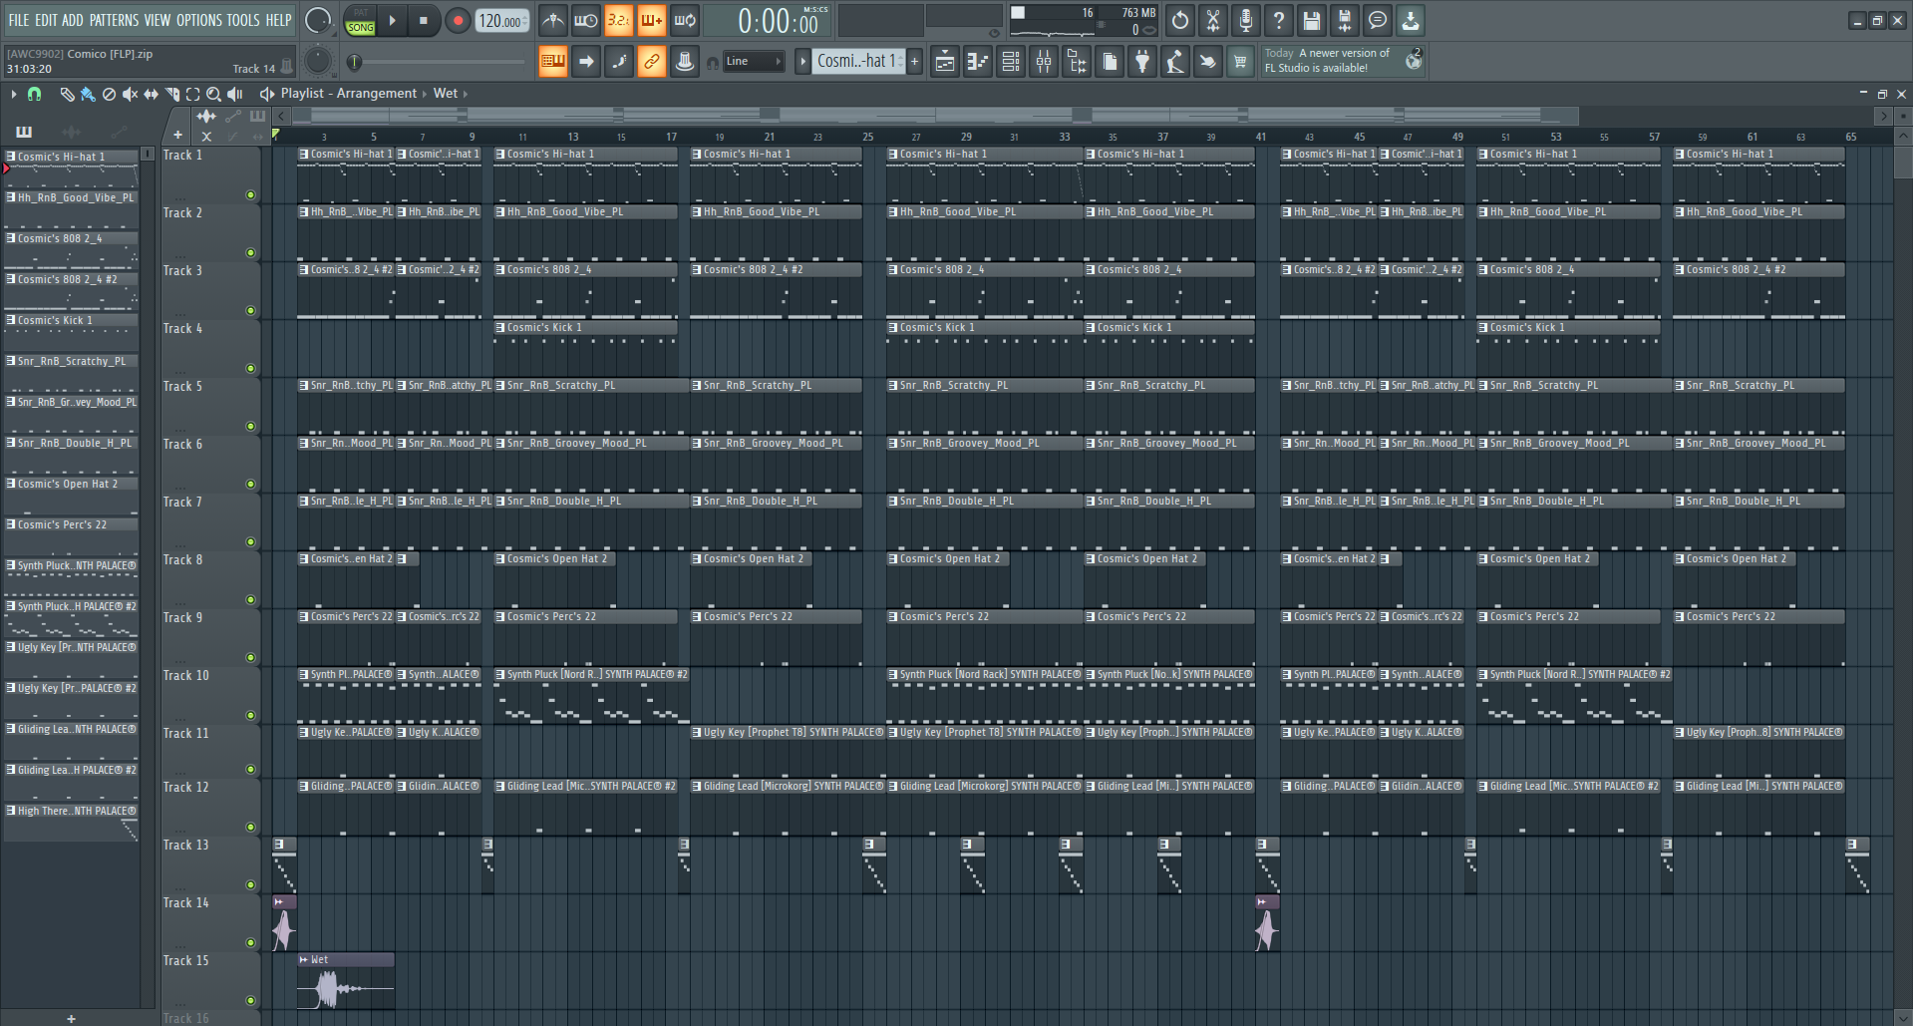Toggle multilink to controllers icon
The height and width of the screenshot is (1026, 1913).
click(652, 62)
